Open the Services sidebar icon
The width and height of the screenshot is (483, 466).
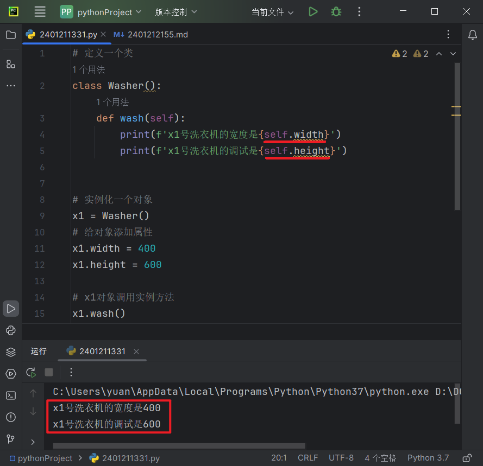11,374
